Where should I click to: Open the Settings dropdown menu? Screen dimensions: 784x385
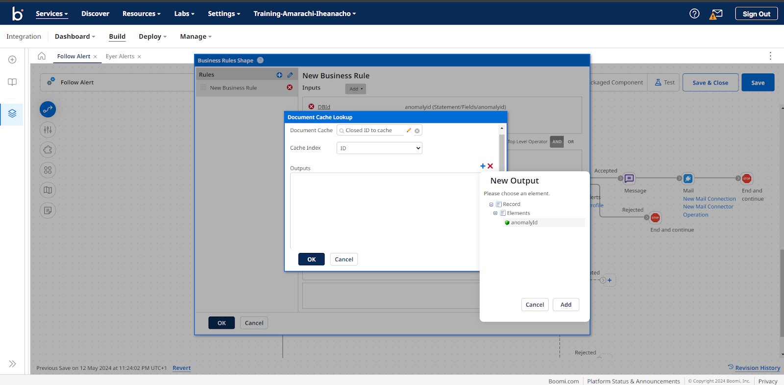(224, 14)
